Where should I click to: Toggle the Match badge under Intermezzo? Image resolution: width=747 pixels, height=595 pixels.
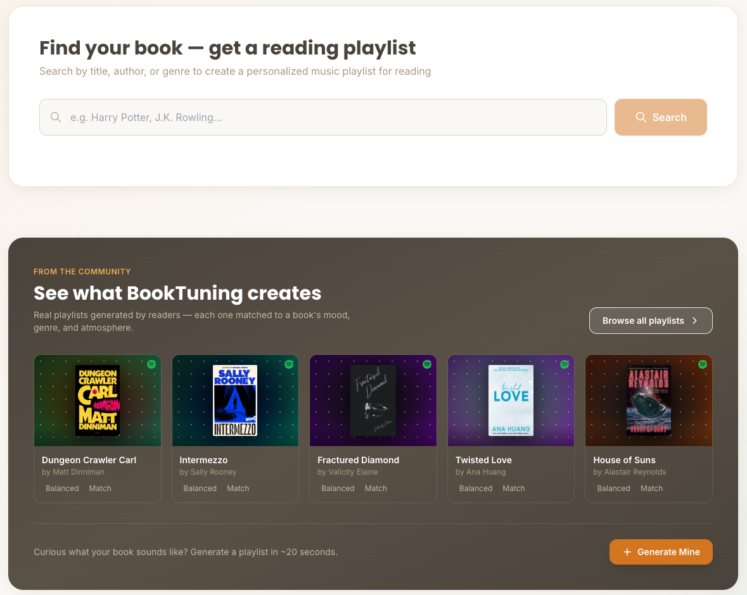click(238, 488)
